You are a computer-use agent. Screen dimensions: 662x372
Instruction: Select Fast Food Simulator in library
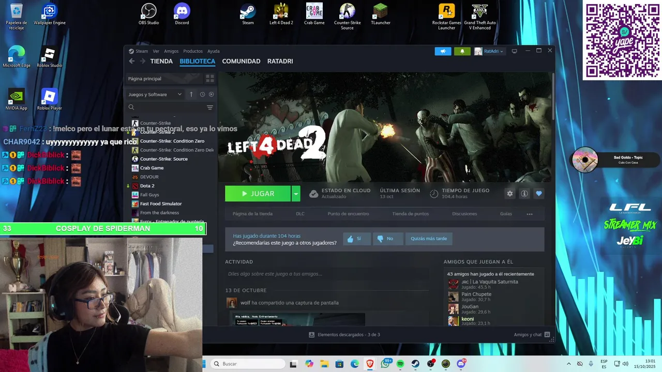(161, 204)
